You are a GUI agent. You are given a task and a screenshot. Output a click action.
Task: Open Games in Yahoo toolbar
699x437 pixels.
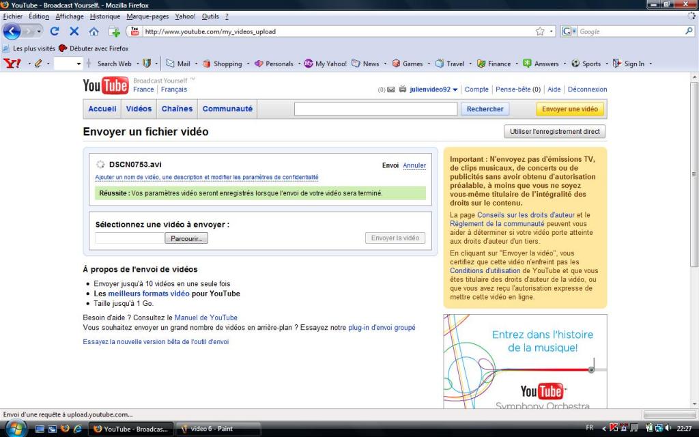408,64
